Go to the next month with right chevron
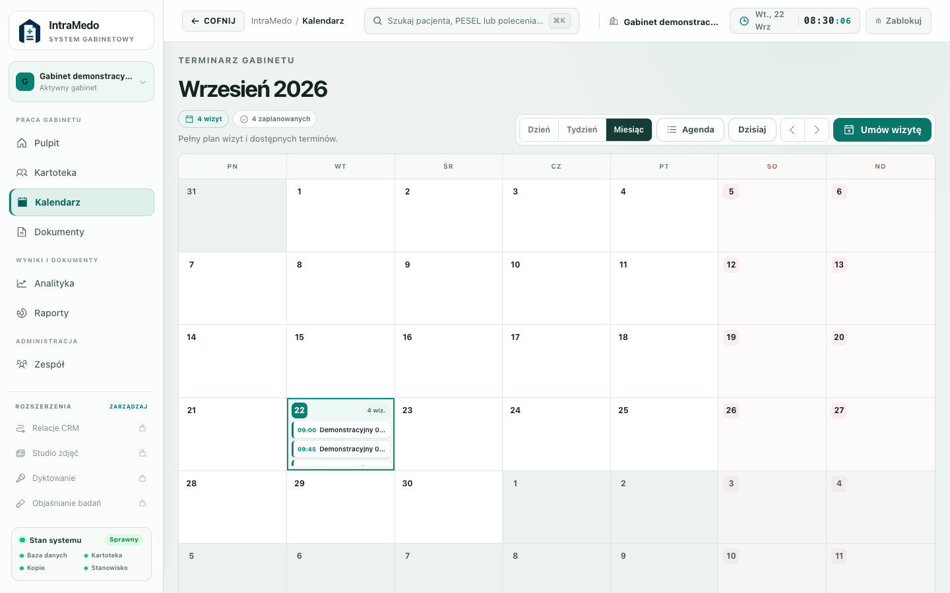 click(817, 130)
